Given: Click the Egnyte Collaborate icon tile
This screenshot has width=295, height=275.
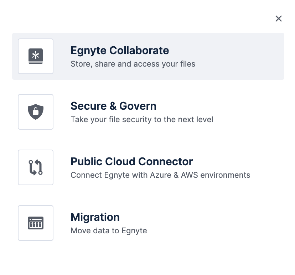Looking at the screenshot, I should click(36, 56).
